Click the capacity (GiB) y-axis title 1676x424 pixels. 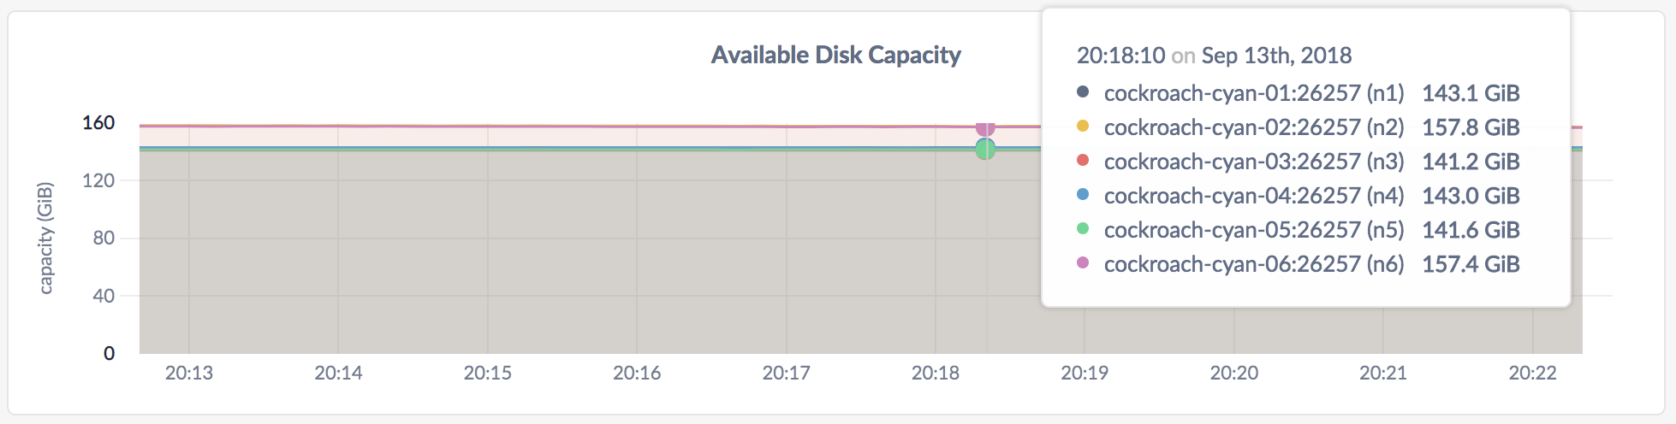(x=46, y=238)
